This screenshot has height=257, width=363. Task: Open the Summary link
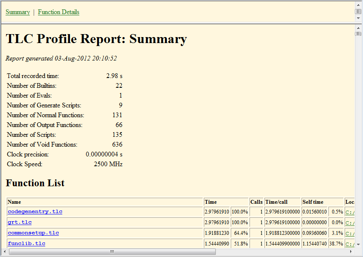point(17,12)
